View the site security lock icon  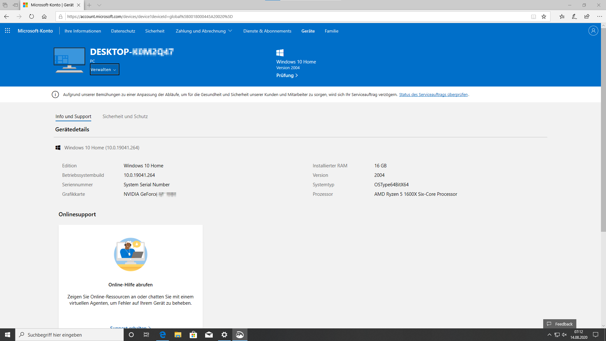(61, 16)
